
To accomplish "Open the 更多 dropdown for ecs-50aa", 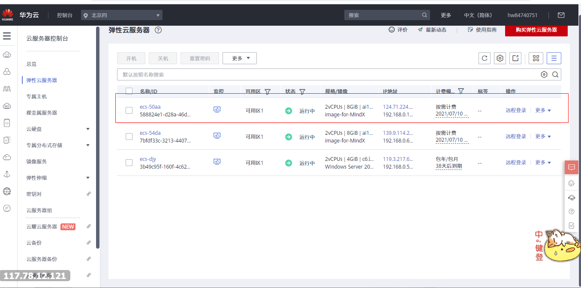I will point(543,110).
